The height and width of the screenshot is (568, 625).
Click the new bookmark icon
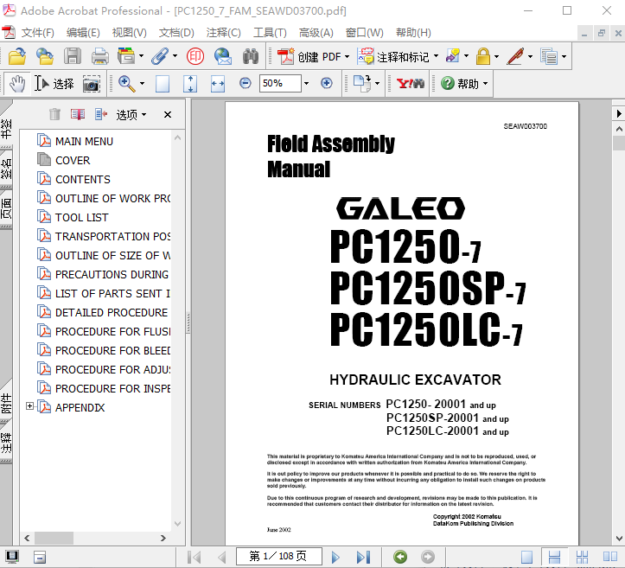pos(78,114)
